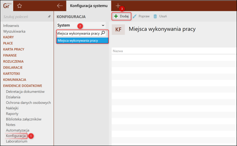Open Biblioteka załączników

pyautogui.click(x=24, y=119)
